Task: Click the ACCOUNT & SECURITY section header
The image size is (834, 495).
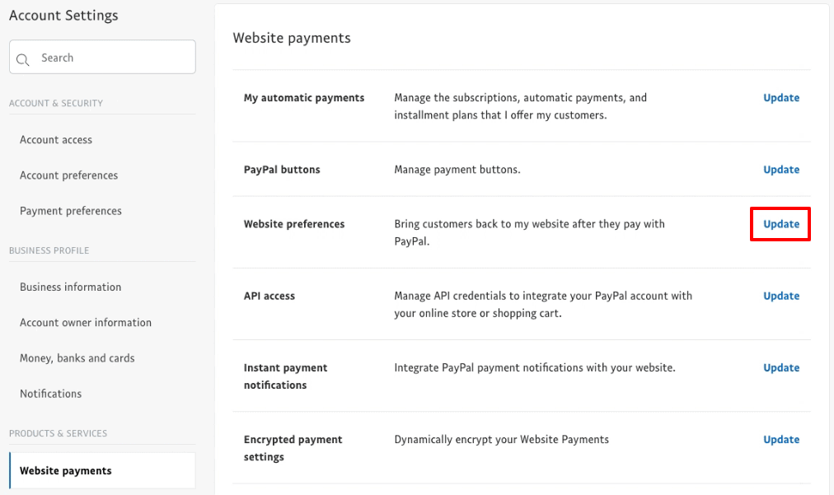Action: click(x=57, y=103)
